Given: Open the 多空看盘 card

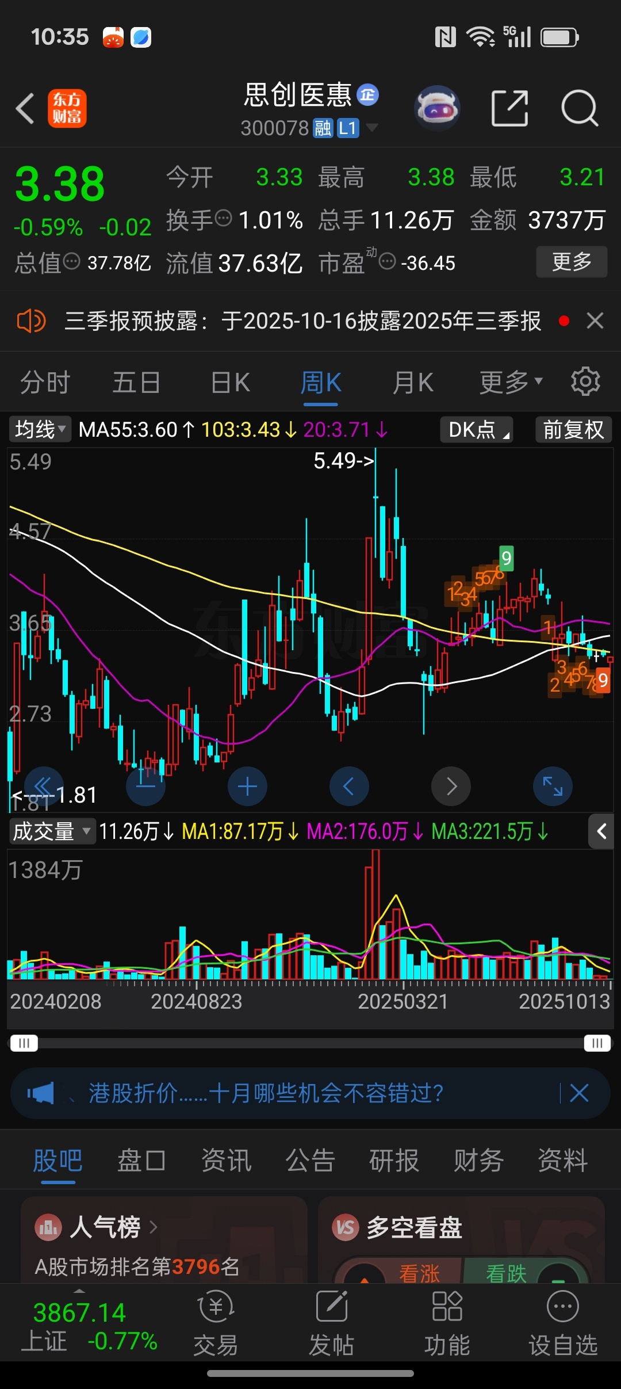Looking at the screenshot, I should click(461, 1239).
